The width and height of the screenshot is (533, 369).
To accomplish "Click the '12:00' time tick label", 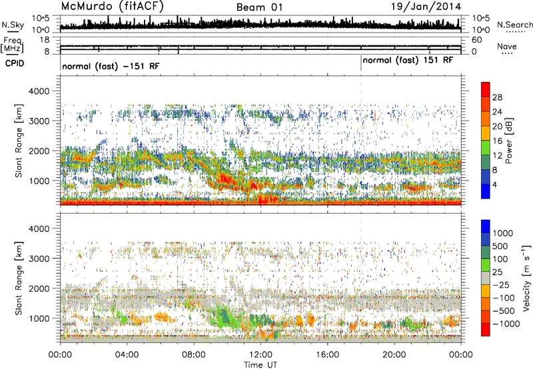I will click(x=261, y=355).
